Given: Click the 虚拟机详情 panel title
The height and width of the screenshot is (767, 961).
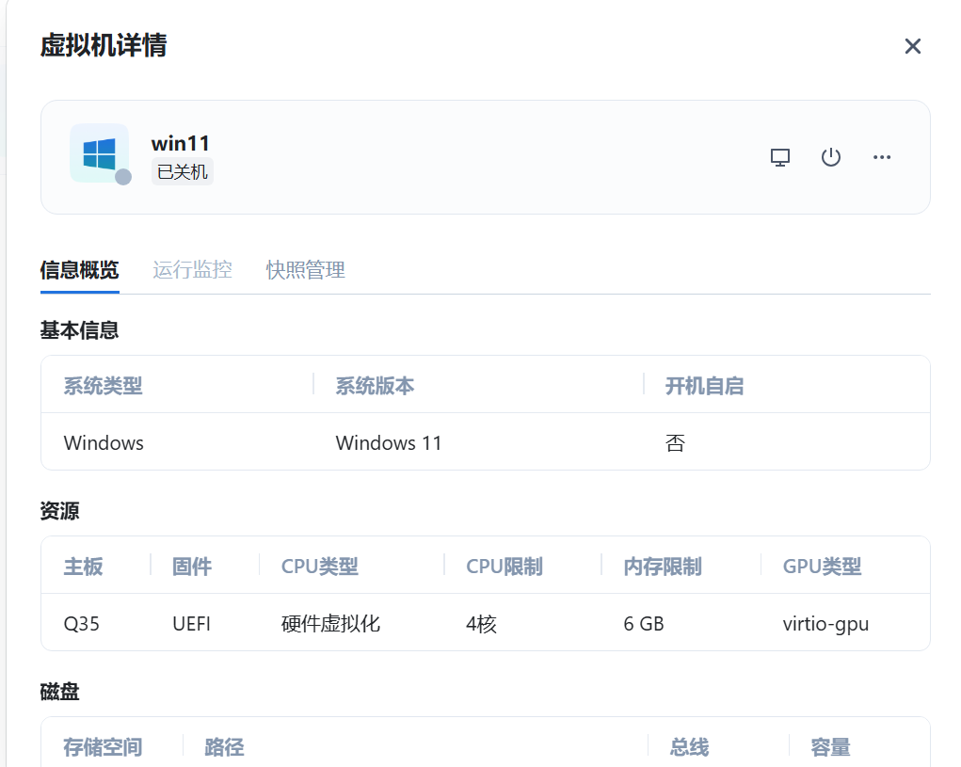Looking at the screenshot, I should click(104, 45).
